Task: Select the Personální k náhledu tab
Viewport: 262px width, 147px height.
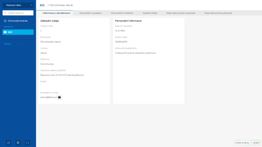Action: click(122, 13)
